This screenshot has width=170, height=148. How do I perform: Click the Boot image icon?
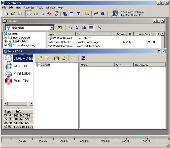83,58
